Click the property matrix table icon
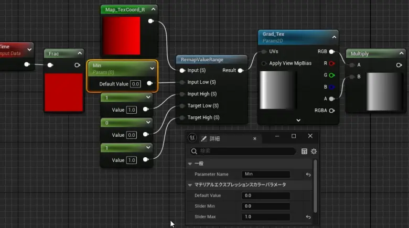Image resolution: width=409 pixels, height=228 pixels. 304,151
